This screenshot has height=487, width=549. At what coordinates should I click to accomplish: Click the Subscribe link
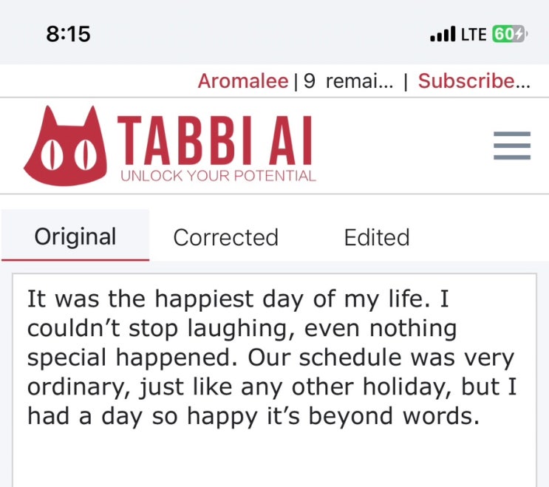[474, 81]
